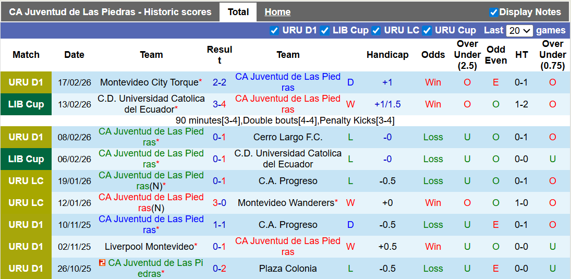Click the 3-4 score versus Universidad Catolica
The width and height of the screenshot is (571, 279).
(x=220, y=104)
